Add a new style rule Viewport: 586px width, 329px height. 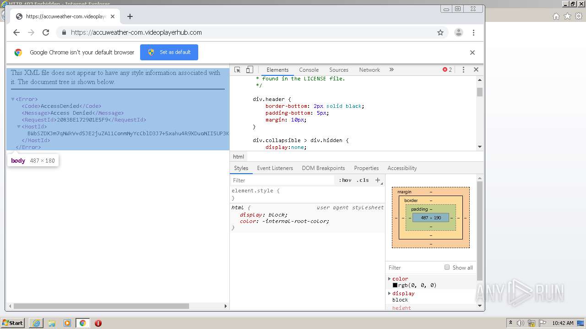(378, 180)
